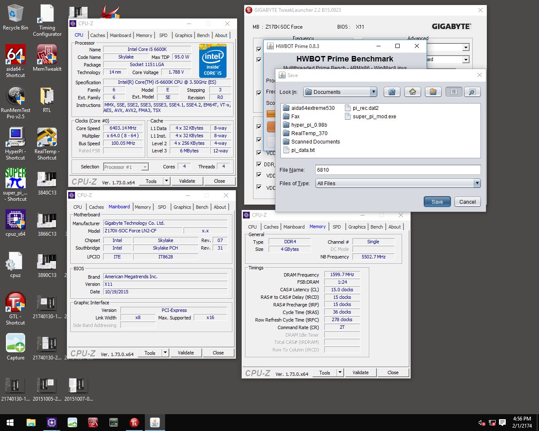Select 3840C13 desktop file
Viewport: 539px width, 431px height.
pyautogui.click(x=47, y=182)
